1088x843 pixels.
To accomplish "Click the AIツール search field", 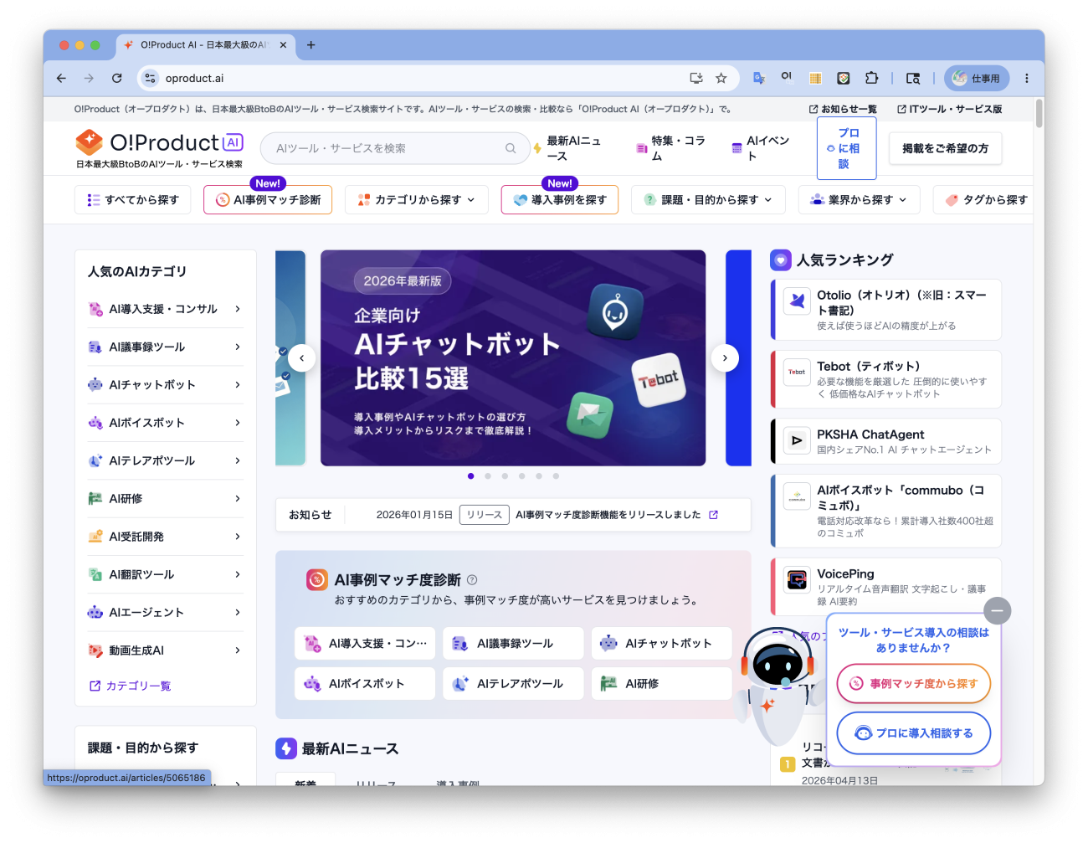I will [395, 148].
